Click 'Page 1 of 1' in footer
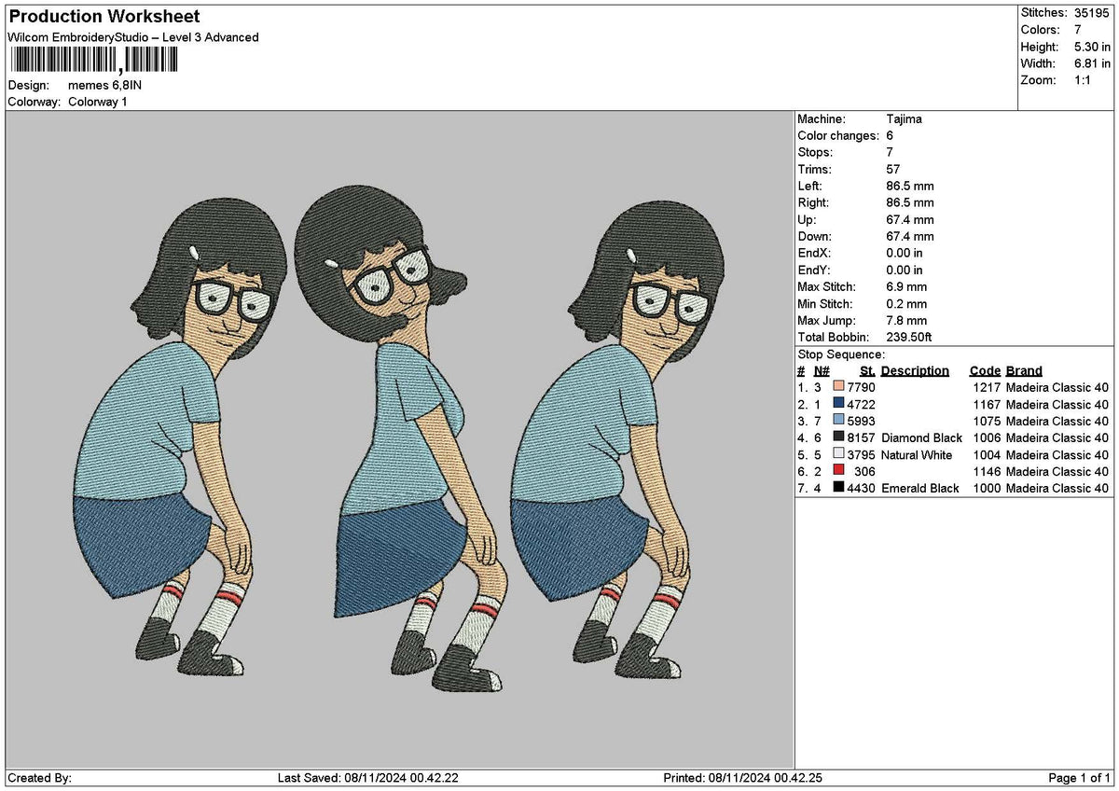This screenshot has width=1119, height=791. 1080,778
